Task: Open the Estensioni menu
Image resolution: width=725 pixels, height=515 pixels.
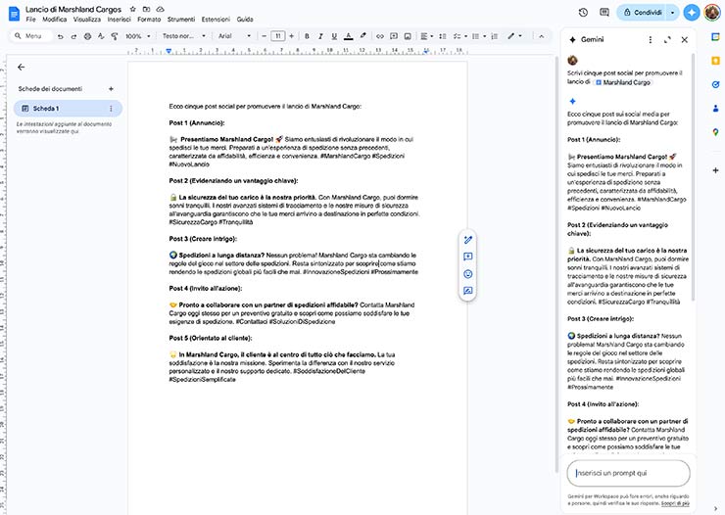Action: coord(216,20)
